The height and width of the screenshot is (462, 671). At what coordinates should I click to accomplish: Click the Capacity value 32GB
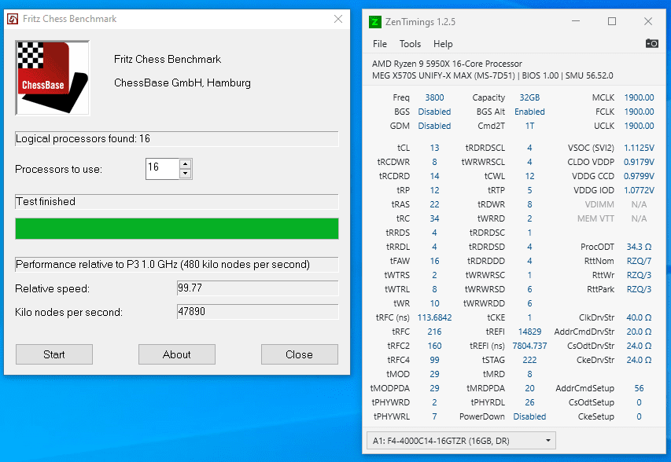click(529, 97)
